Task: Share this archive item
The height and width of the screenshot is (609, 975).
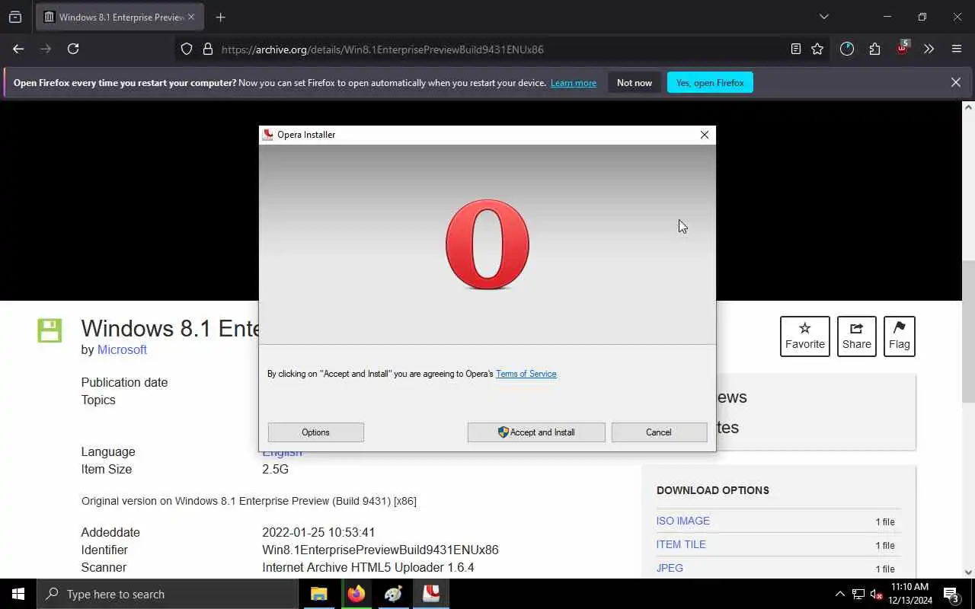Action: pos(857,336)
